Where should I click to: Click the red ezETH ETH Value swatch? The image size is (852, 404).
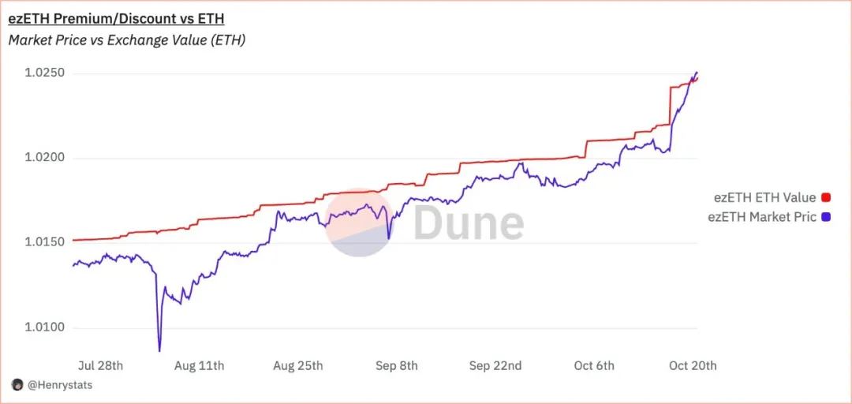826,197
